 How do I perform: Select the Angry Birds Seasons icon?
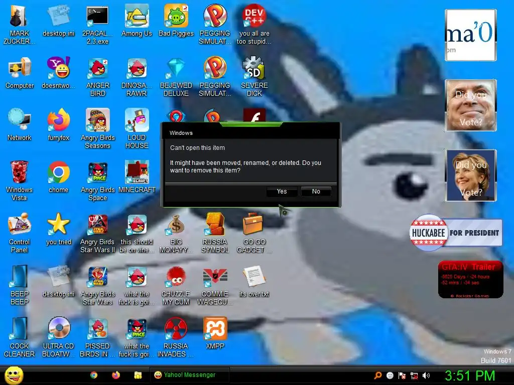98,129
